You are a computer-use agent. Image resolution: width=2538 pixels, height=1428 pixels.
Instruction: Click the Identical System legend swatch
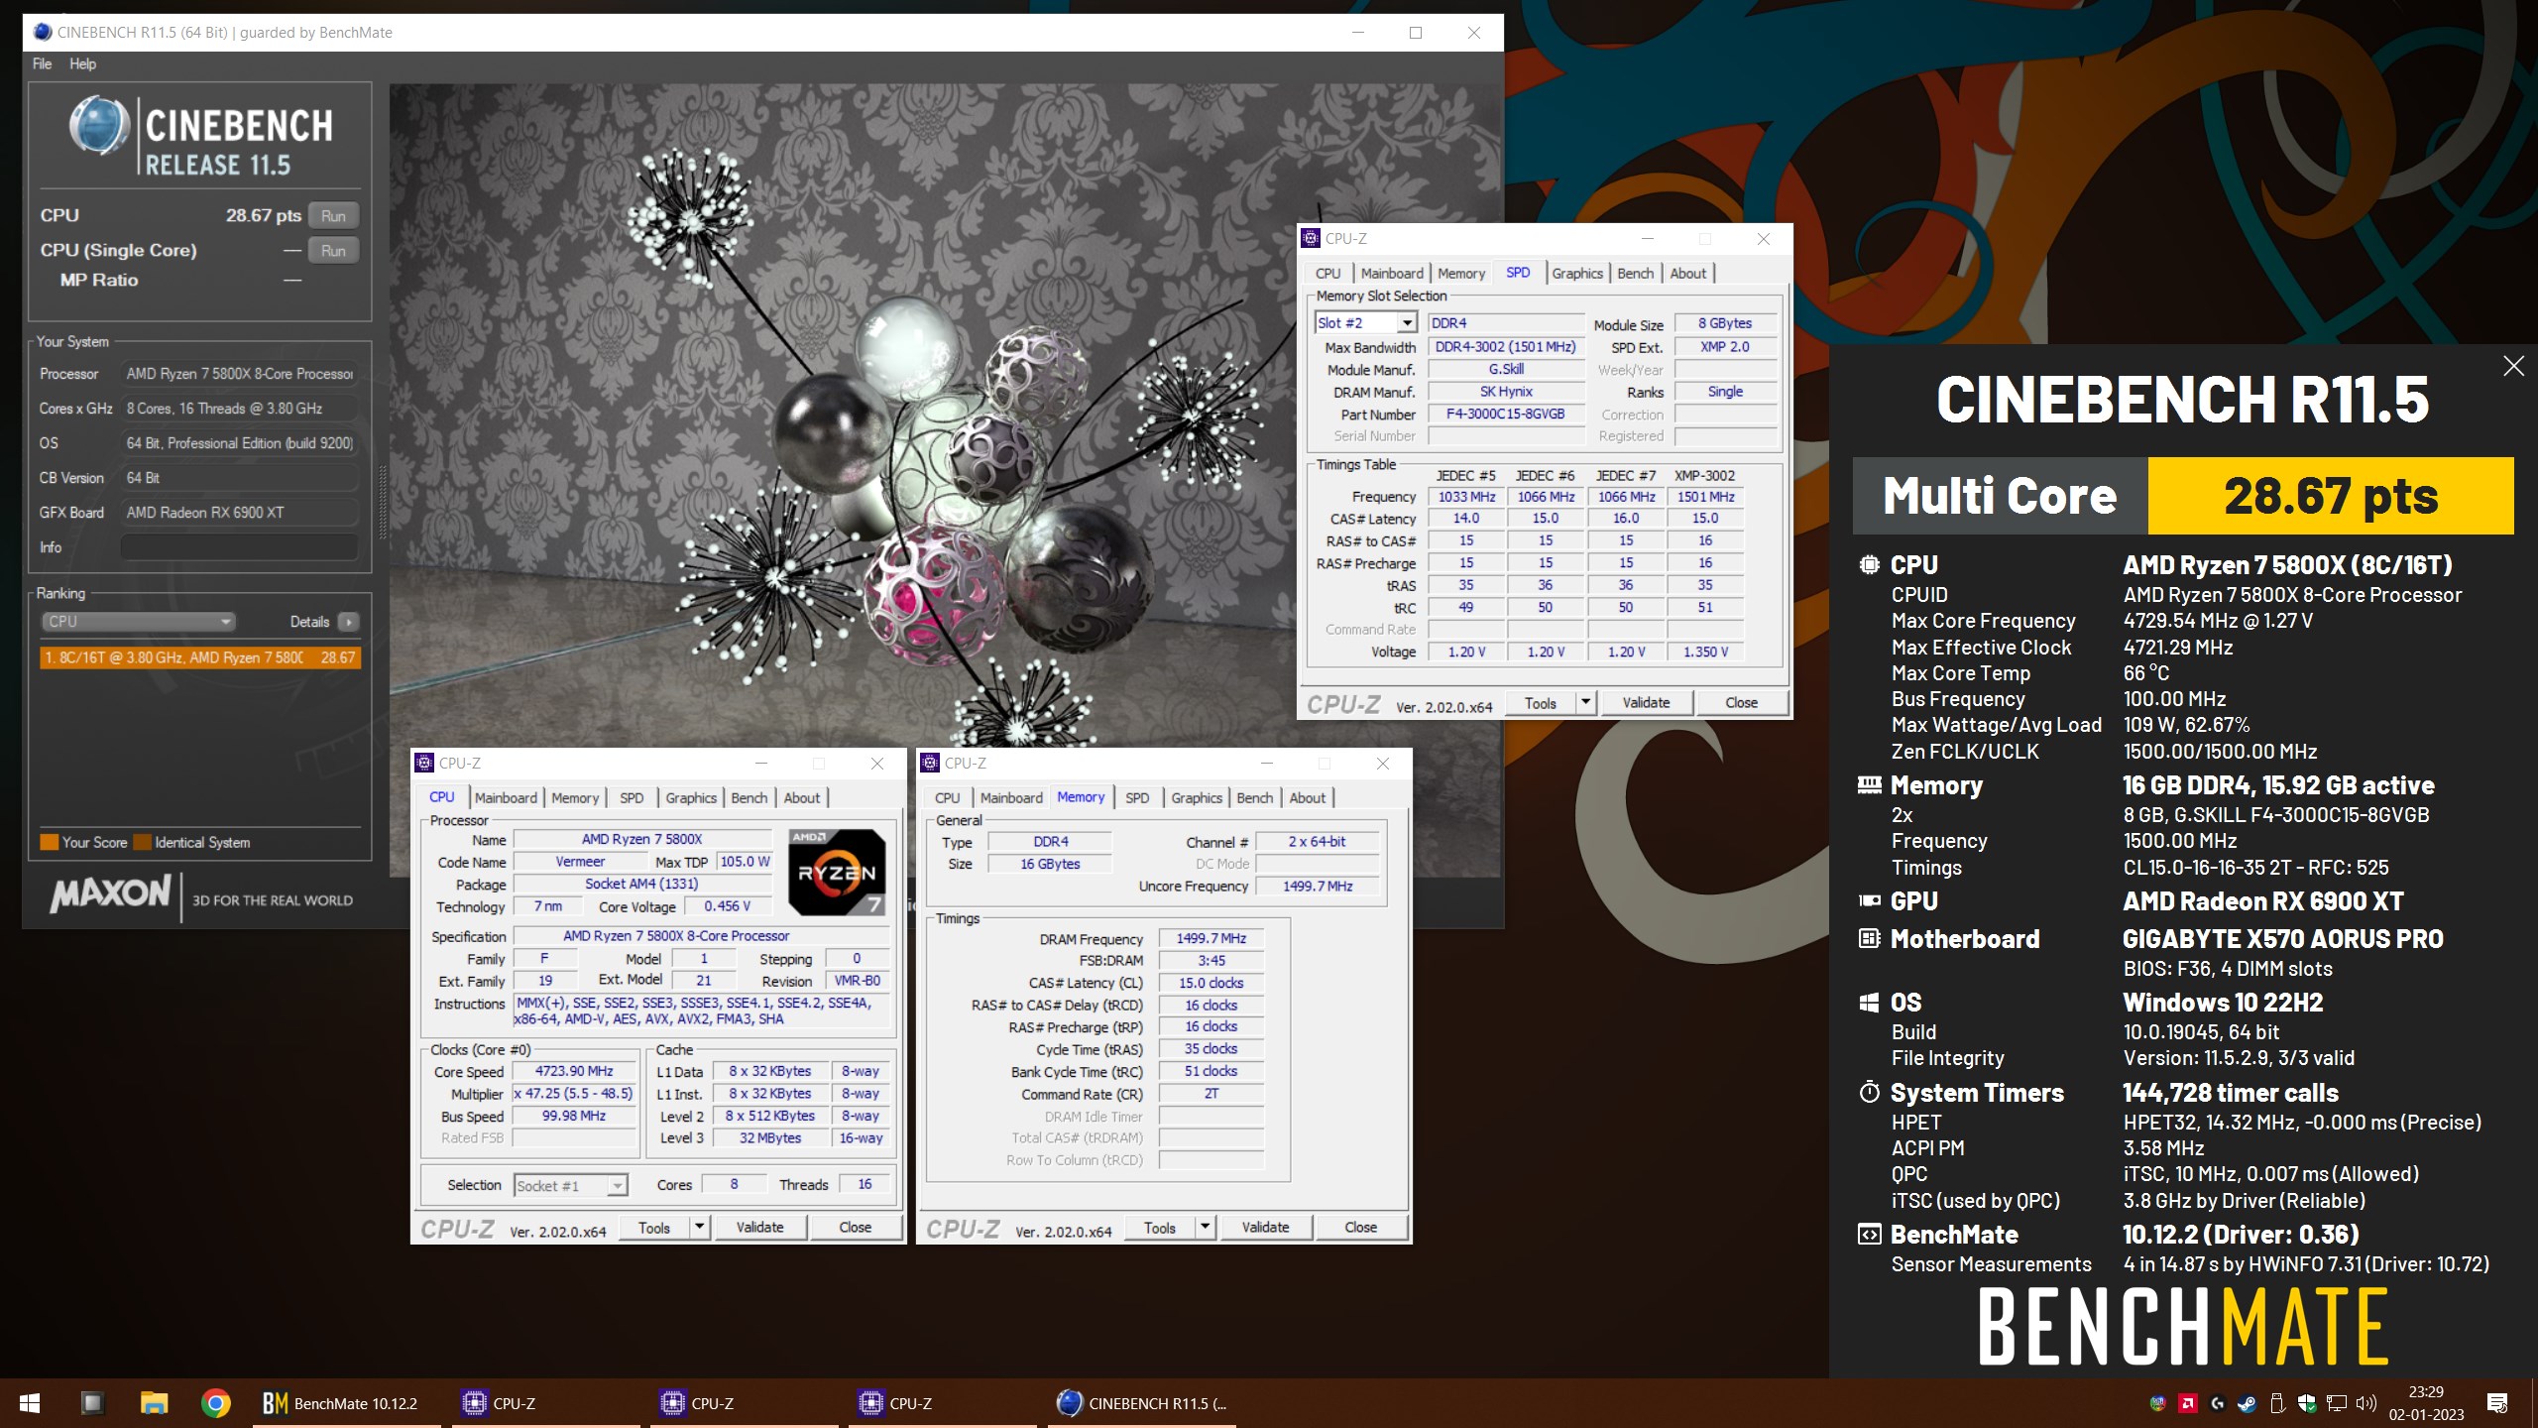pyautogui.click(x=143, y=842)
